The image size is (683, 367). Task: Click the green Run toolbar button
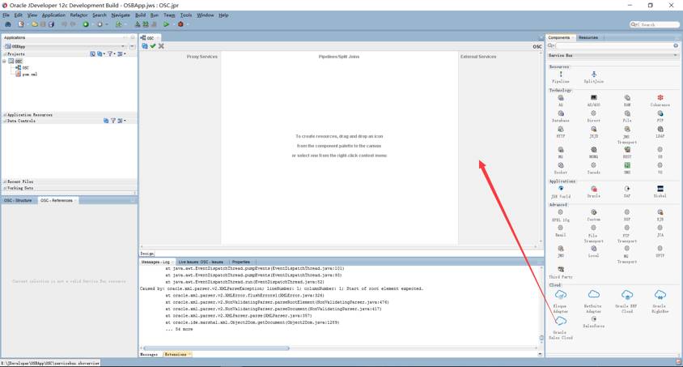tap(166, 24)
